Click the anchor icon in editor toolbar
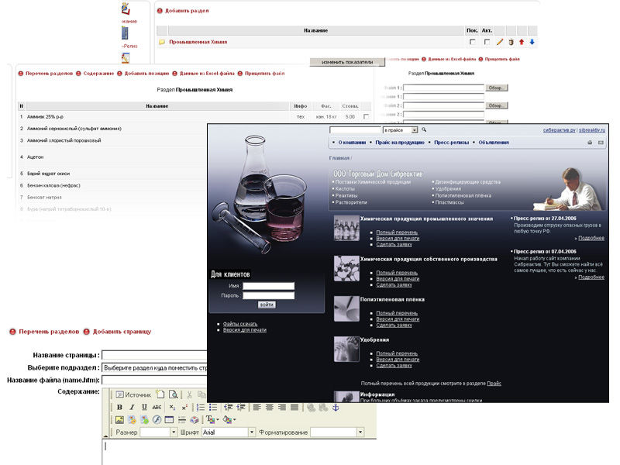This screenshot has height=465, width=620. [x=336, y=407]
